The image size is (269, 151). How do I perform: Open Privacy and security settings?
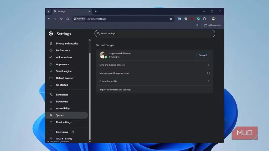67,44
